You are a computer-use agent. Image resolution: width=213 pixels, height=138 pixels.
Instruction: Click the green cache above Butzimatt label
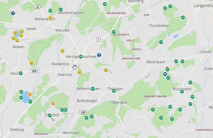point(114,32)
